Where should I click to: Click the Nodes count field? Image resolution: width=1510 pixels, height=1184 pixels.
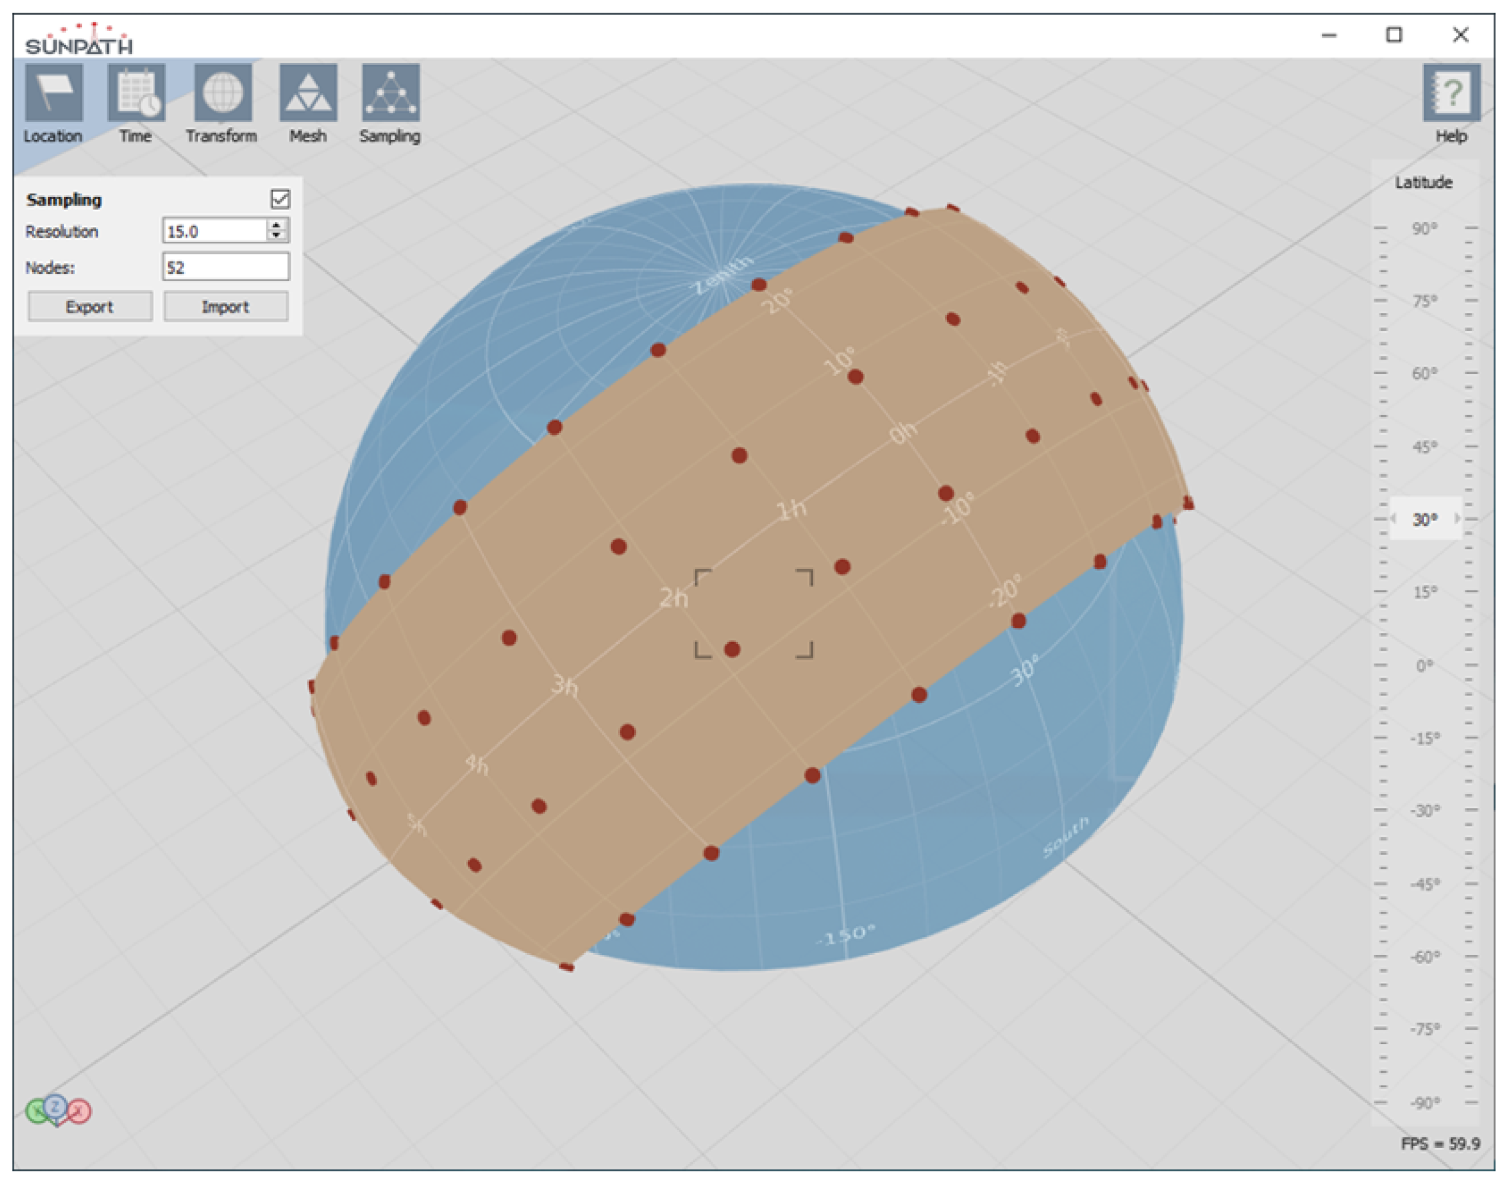point(225,268)
